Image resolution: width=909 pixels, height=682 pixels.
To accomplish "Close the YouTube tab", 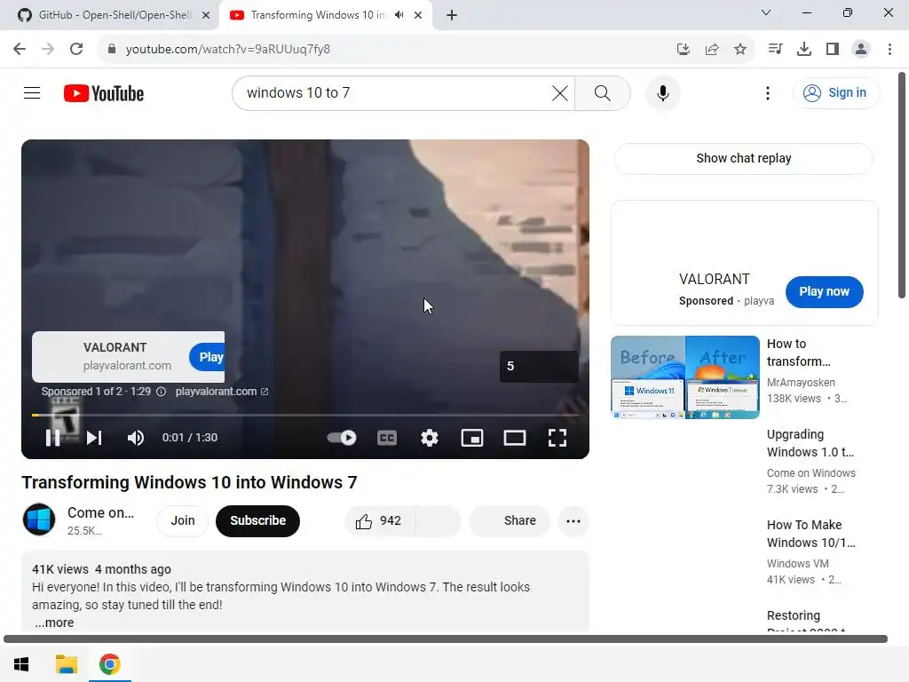I will pyautogui.click(x=418, y=15).
